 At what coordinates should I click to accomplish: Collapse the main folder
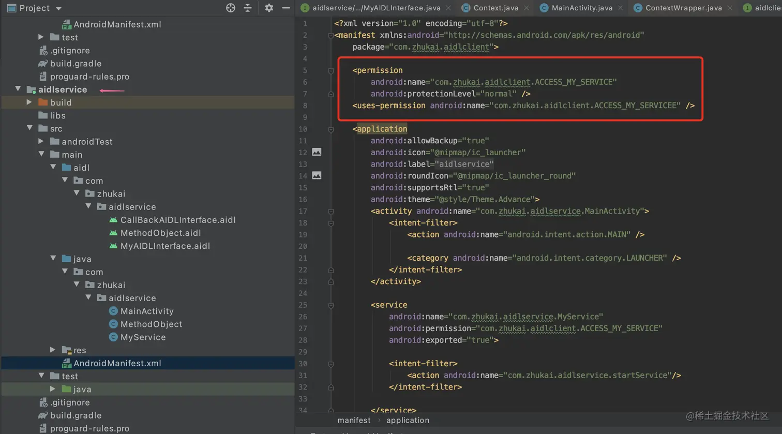(x=41, y=154)
